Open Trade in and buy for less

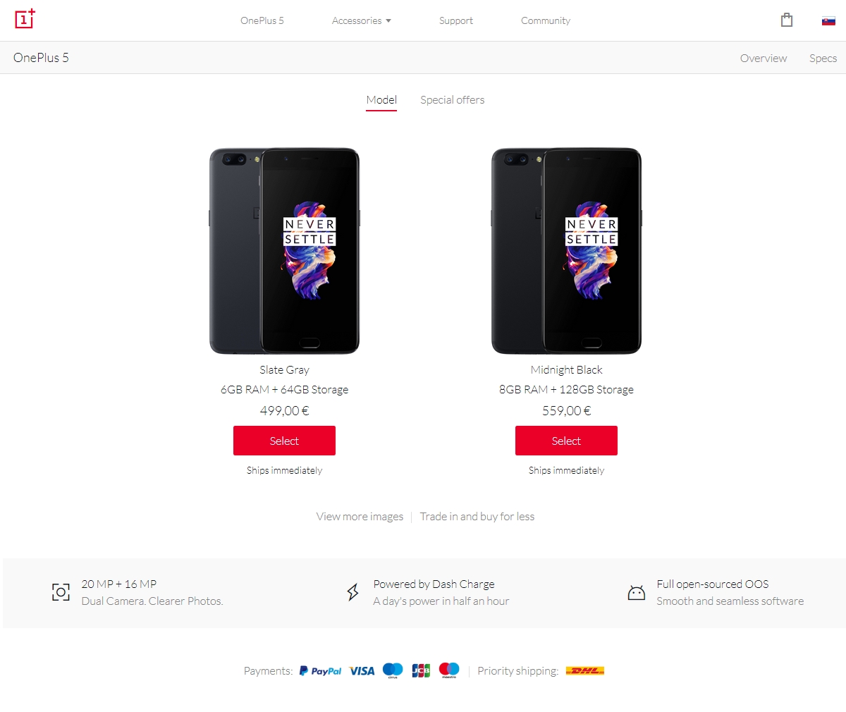[477, 517]
